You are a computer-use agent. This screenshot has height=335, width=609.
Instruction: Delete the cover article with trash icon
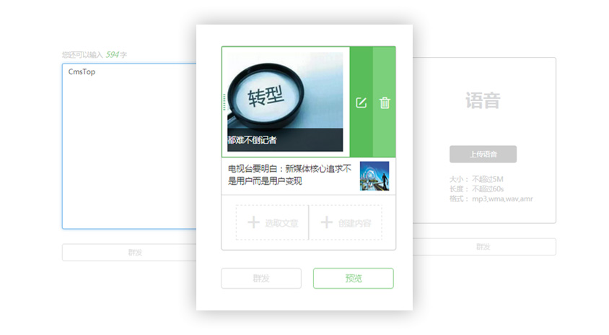[385, 103]
